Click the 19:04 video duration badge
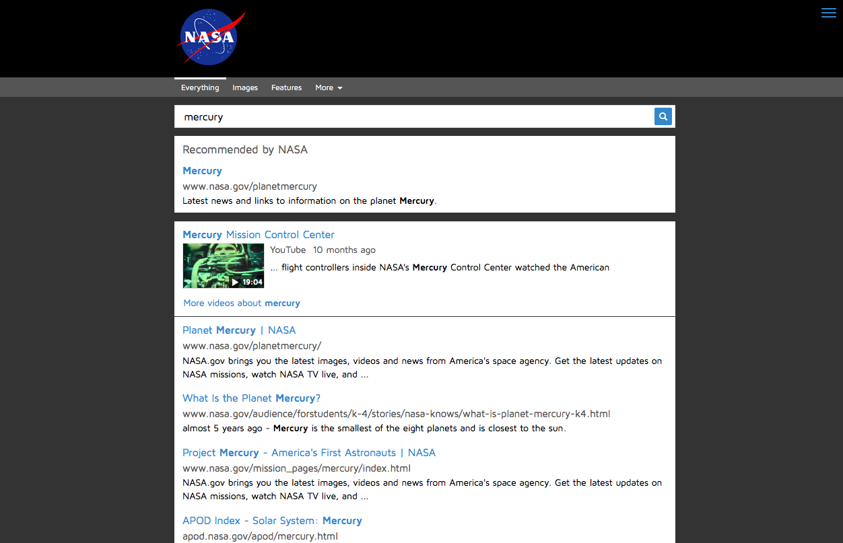The image size is (843, 543). 252,282
